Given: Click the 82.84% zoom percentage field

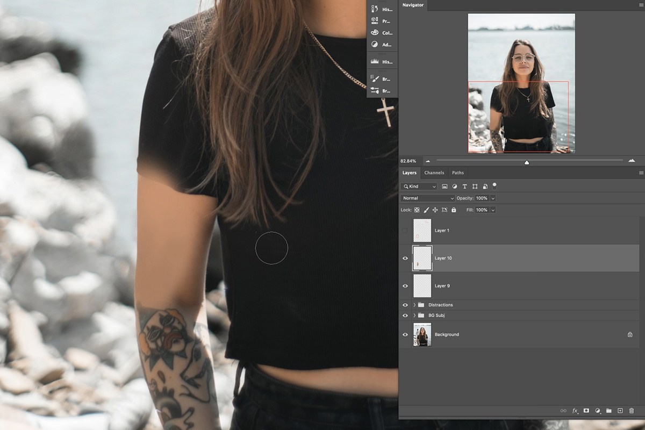Looking at the screenshot, I should [x=410, y=161].
